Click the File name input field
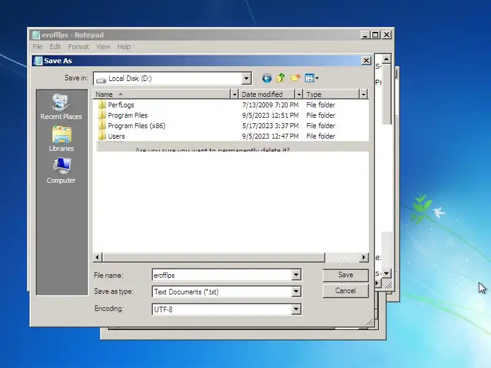 coord(222,275)
